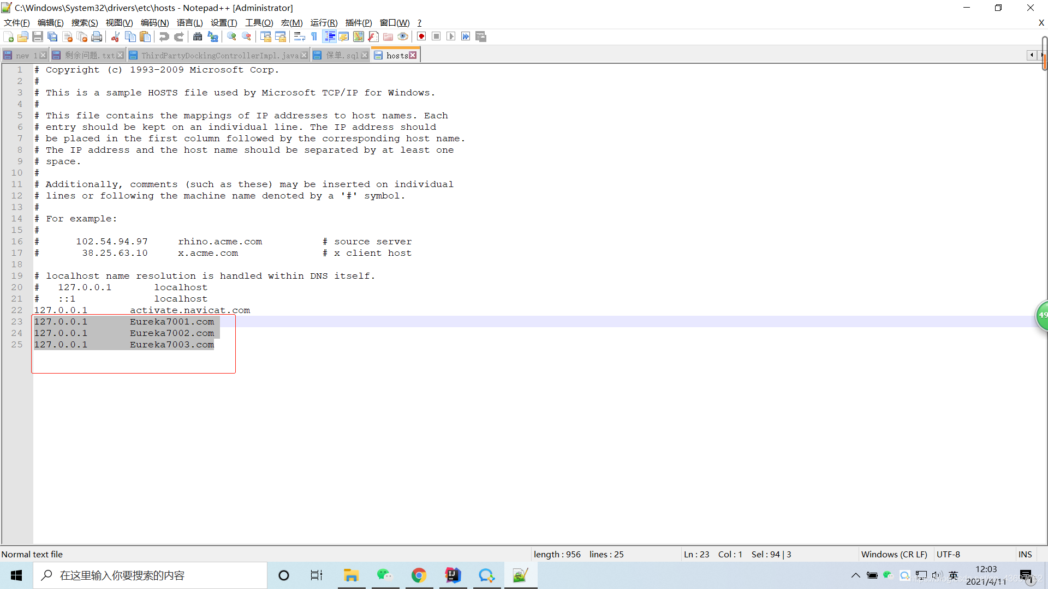
Task: Toggle the user defined language icon
Action: 344,37
